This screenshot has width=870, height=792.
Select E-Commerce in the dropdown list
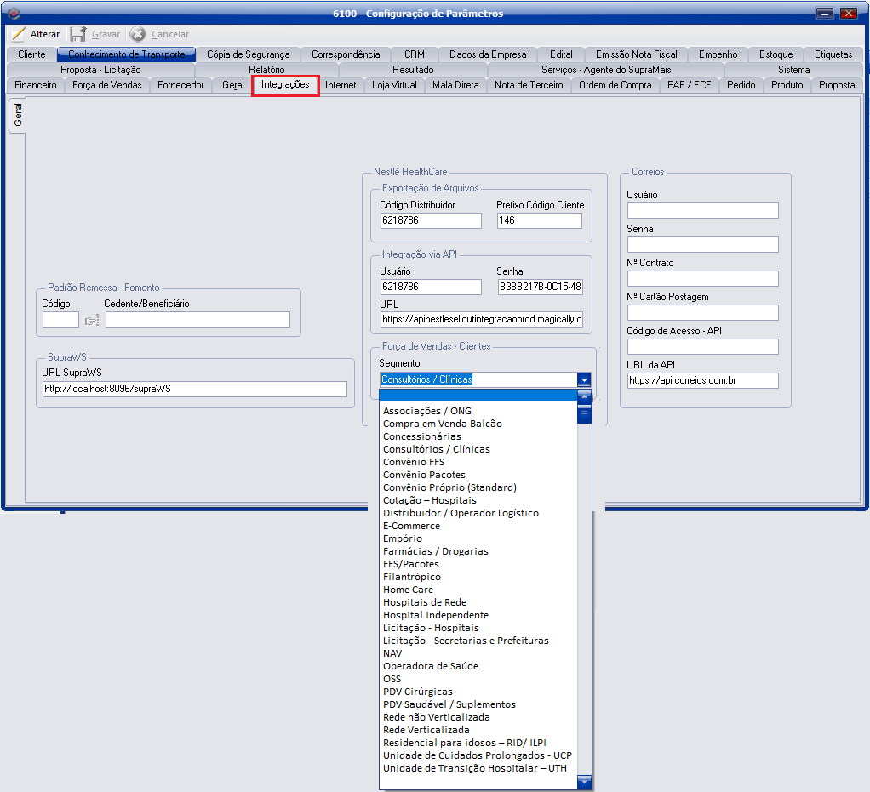pos(411,526)
